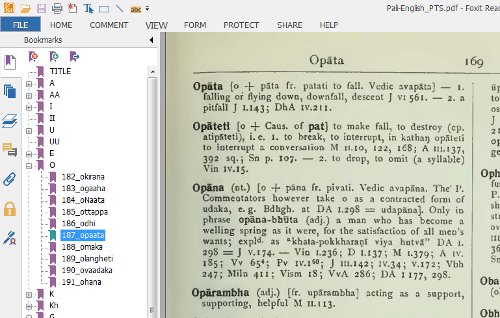Choose the abc highlight tool

[136, 9]
